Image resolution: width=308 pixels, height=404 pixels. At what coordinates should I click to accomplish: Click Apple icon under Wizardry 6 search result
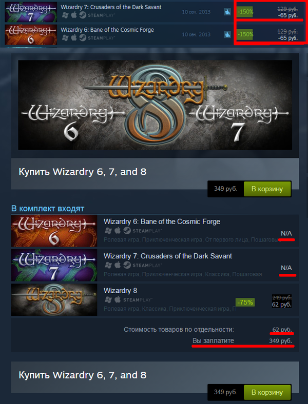pos(74,38)
